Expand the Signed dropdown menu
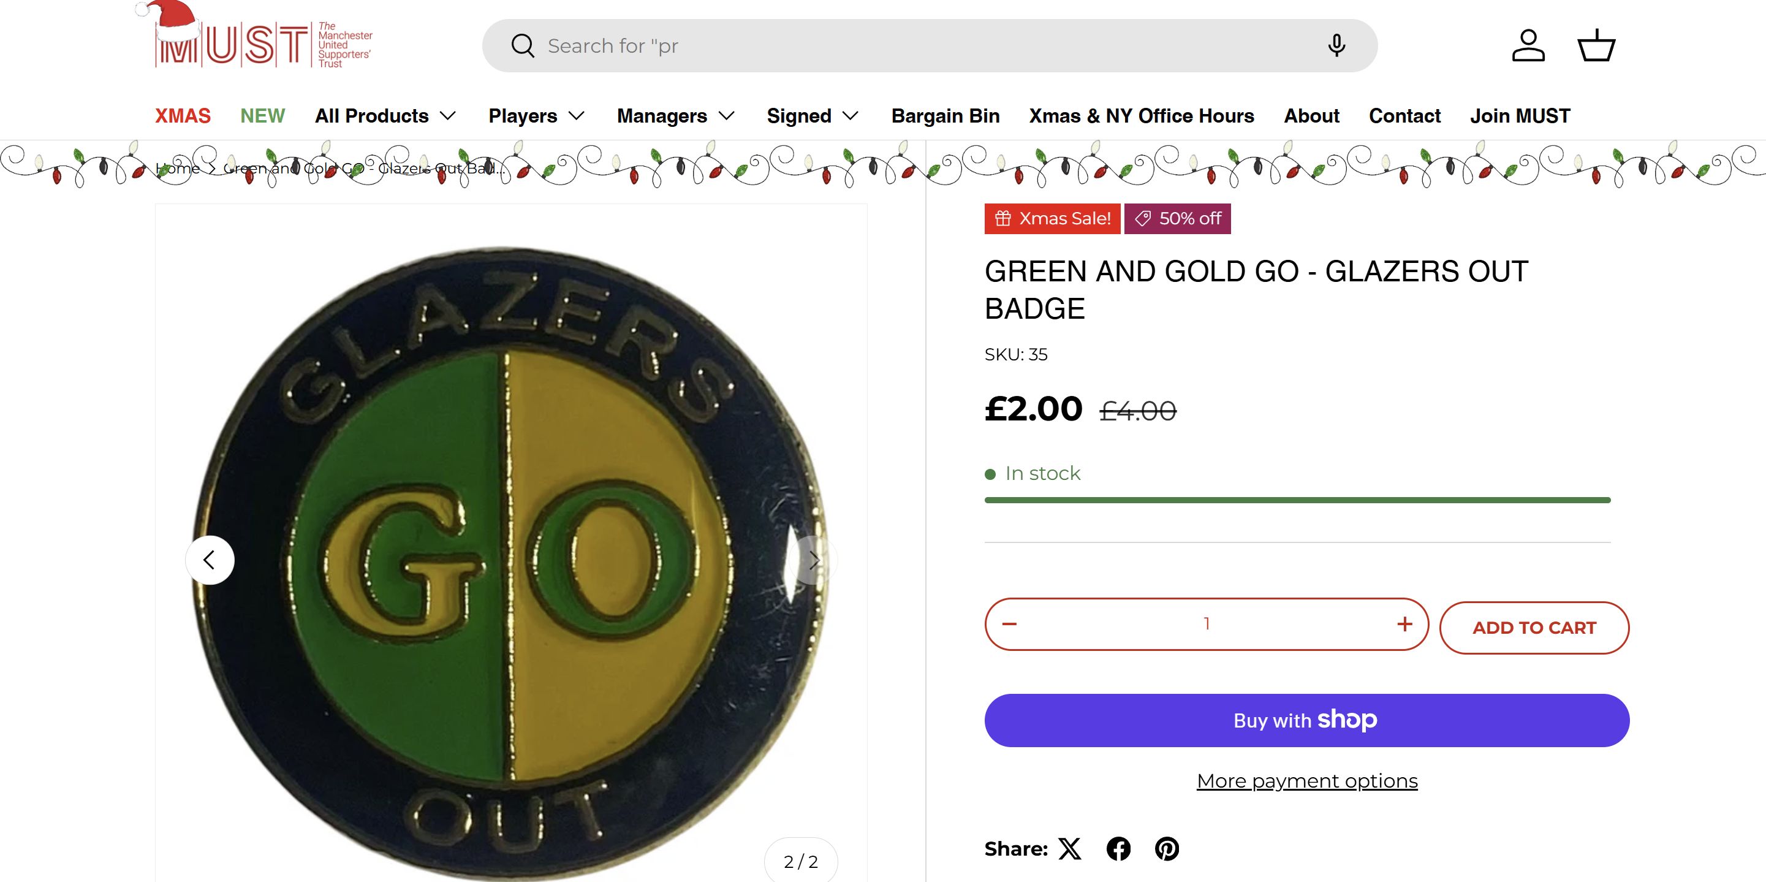The width and height of the screenshot is (1766, 882). (x=813, y=116)
